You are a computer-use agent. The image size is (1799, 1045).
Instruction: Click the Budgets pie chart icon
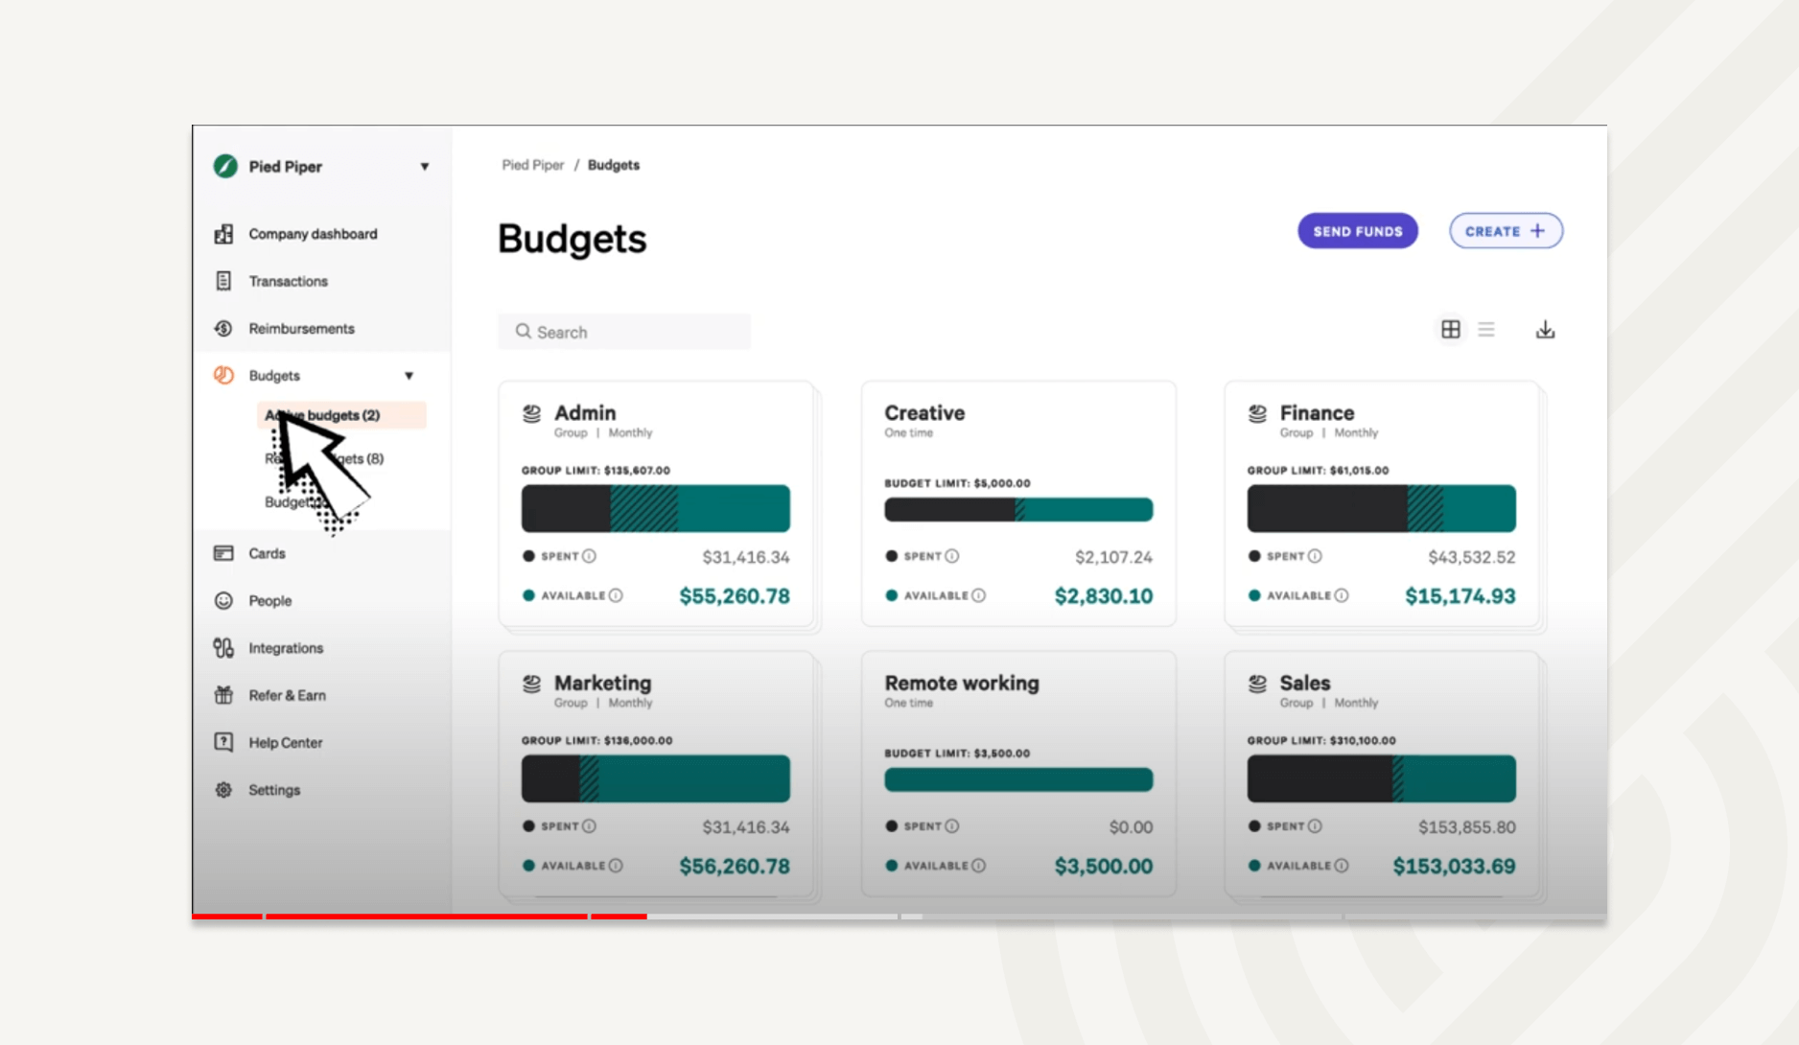click(223, 375)
